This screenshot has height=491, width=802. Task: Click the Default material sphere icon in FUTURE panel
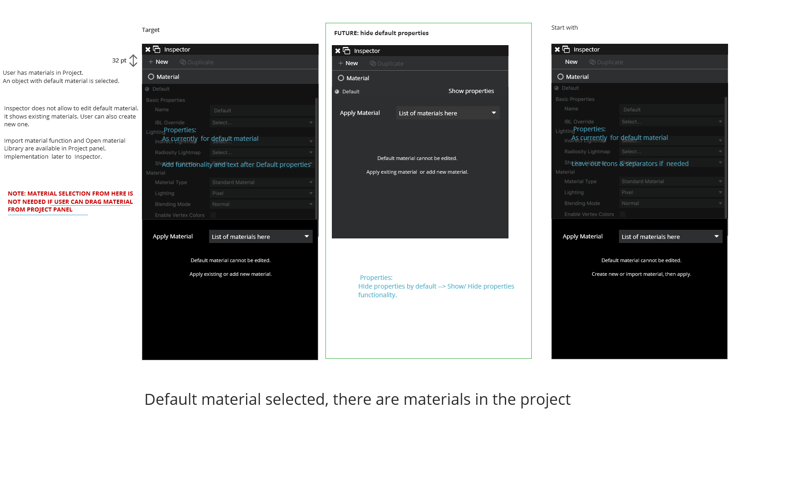click(337, 92)
